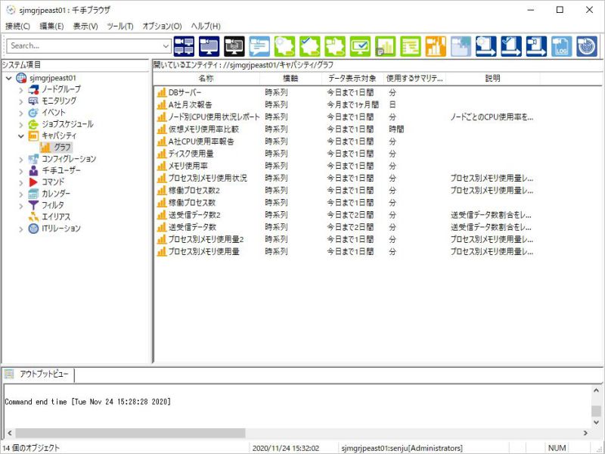Click the output view scroll-down arrow

click(596, 422)
